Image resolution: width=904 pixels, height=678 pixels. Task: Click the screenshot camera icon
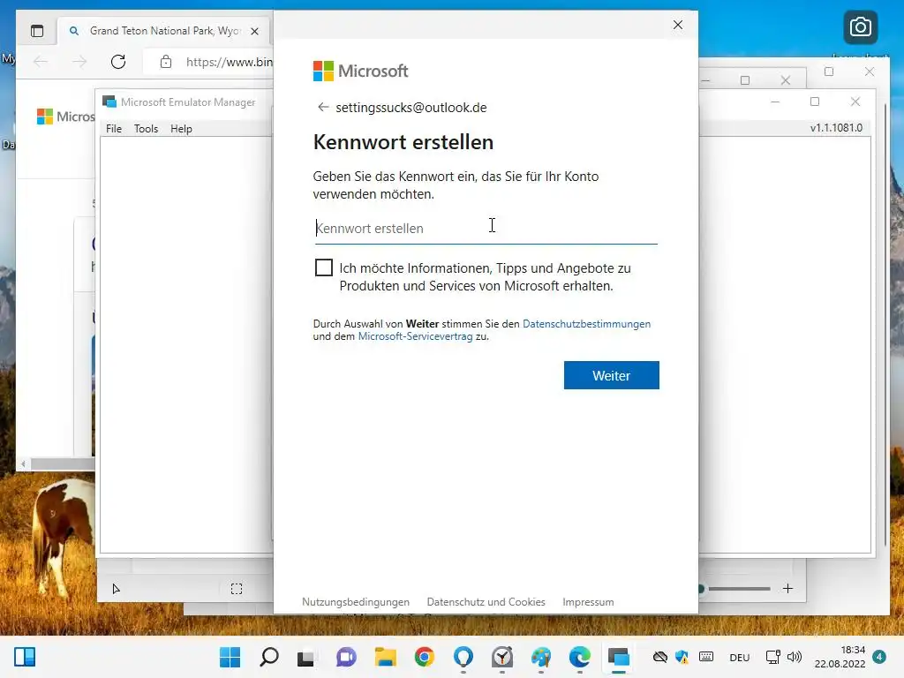pyautogui.click(x=860, y=27)
